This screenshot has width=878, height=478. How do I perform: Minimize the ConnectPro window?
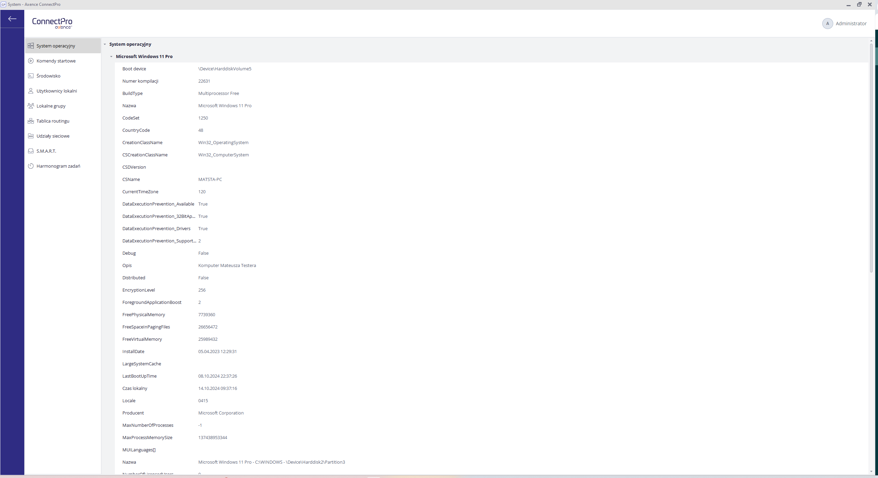point(848,5)
